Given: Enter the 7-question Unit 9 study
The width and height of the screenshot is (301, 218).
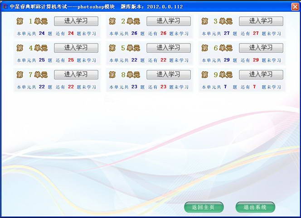Looking at the screenshot, I should tap(261, 75).
